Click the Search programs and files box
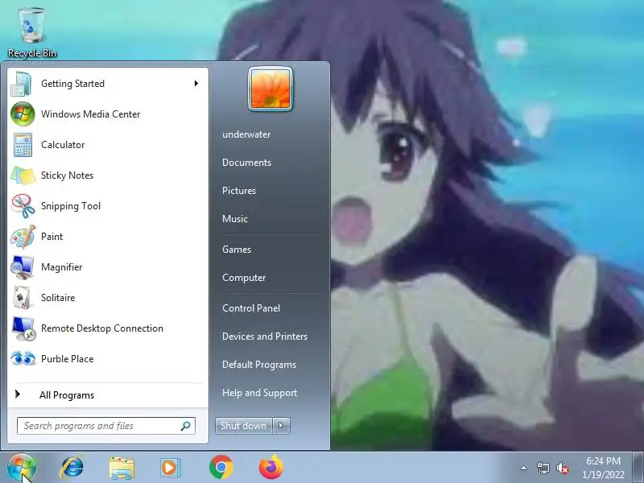The height and width of the screenshot is (483, 644). 106,426
